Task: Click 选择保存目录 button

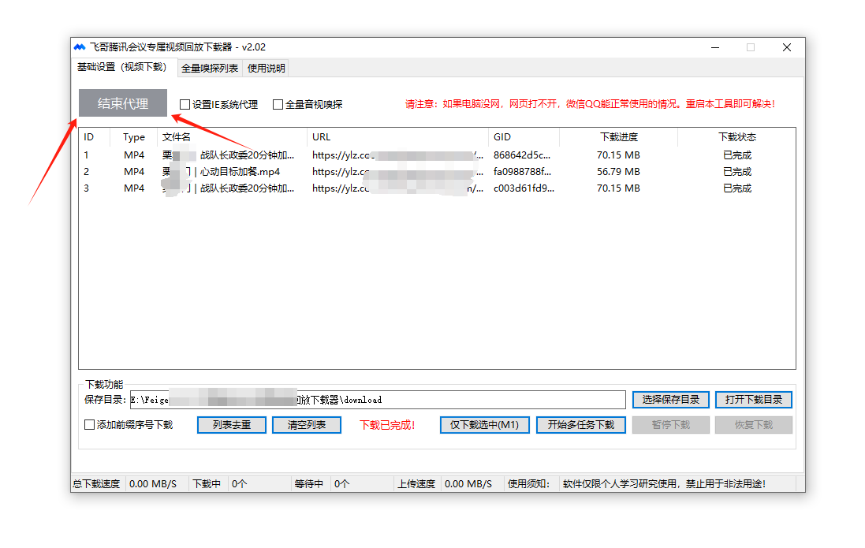Action: [x=670, y=400]
